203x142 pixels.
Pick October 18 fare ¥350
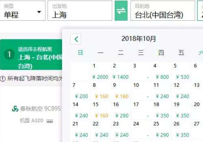161,110
